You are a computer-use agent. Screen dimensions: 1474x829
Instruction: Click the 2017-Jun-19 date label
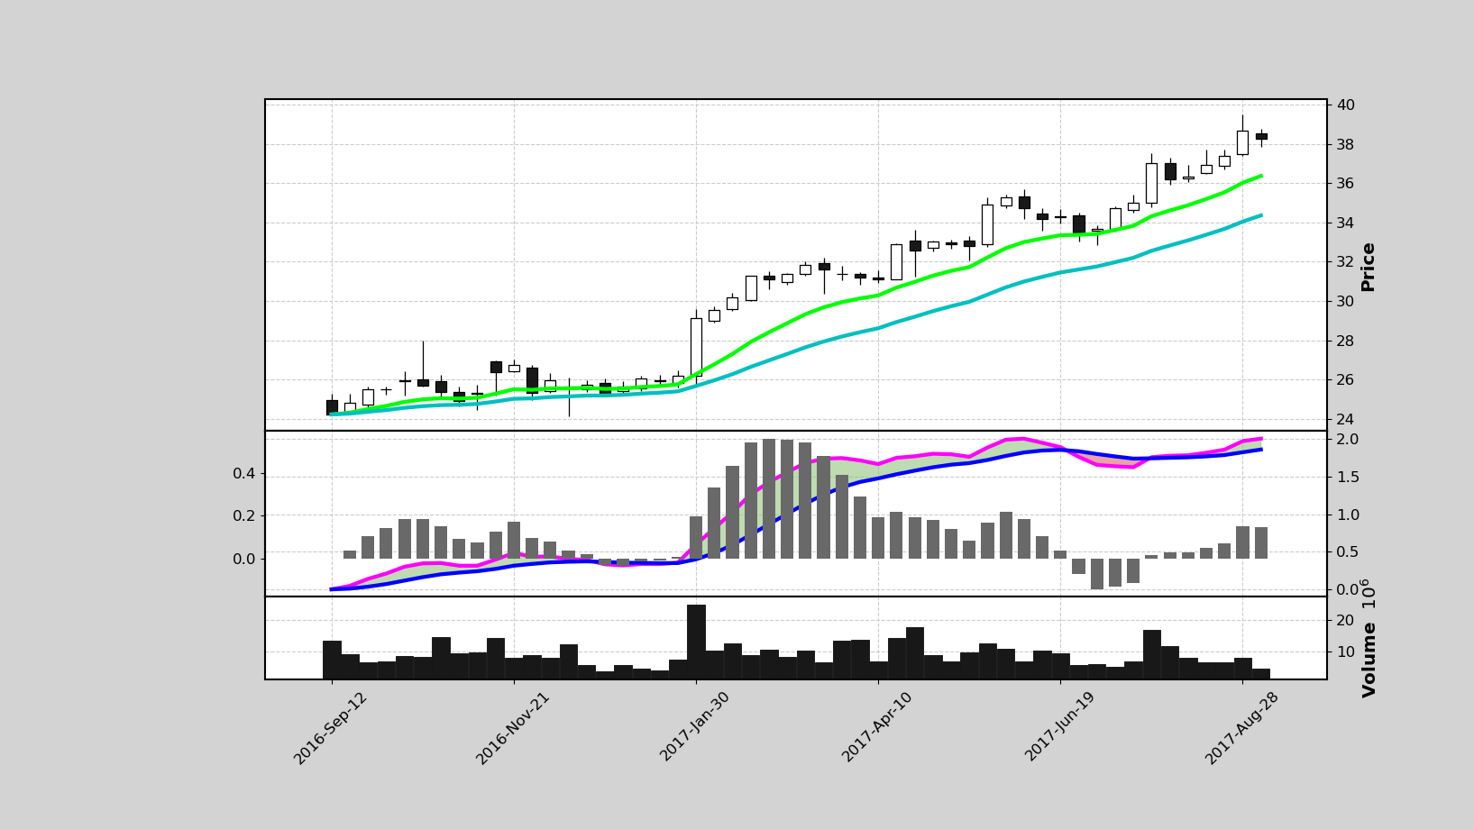pyautogui.click(x=1060, y=728)
